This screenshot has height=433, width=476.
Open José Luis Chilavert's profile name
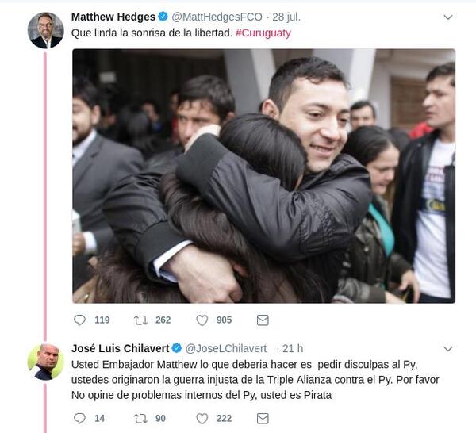coord(121,348)
